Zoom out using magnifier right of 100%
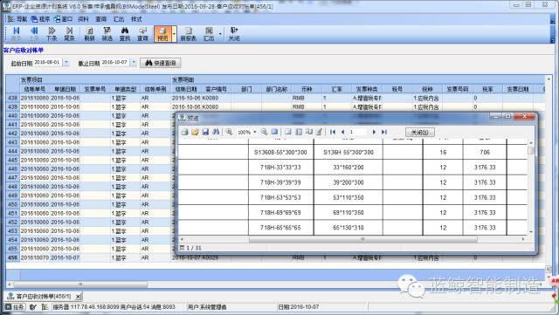The image size is (559, 315). coord(264,132)
